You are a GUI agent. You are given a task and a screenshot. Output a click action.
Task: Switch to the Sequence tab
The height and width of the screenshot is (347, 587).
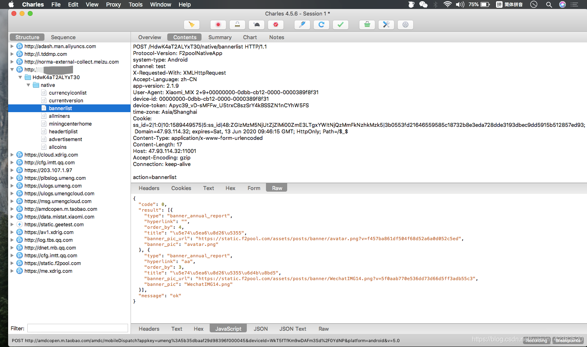(63, 37)
